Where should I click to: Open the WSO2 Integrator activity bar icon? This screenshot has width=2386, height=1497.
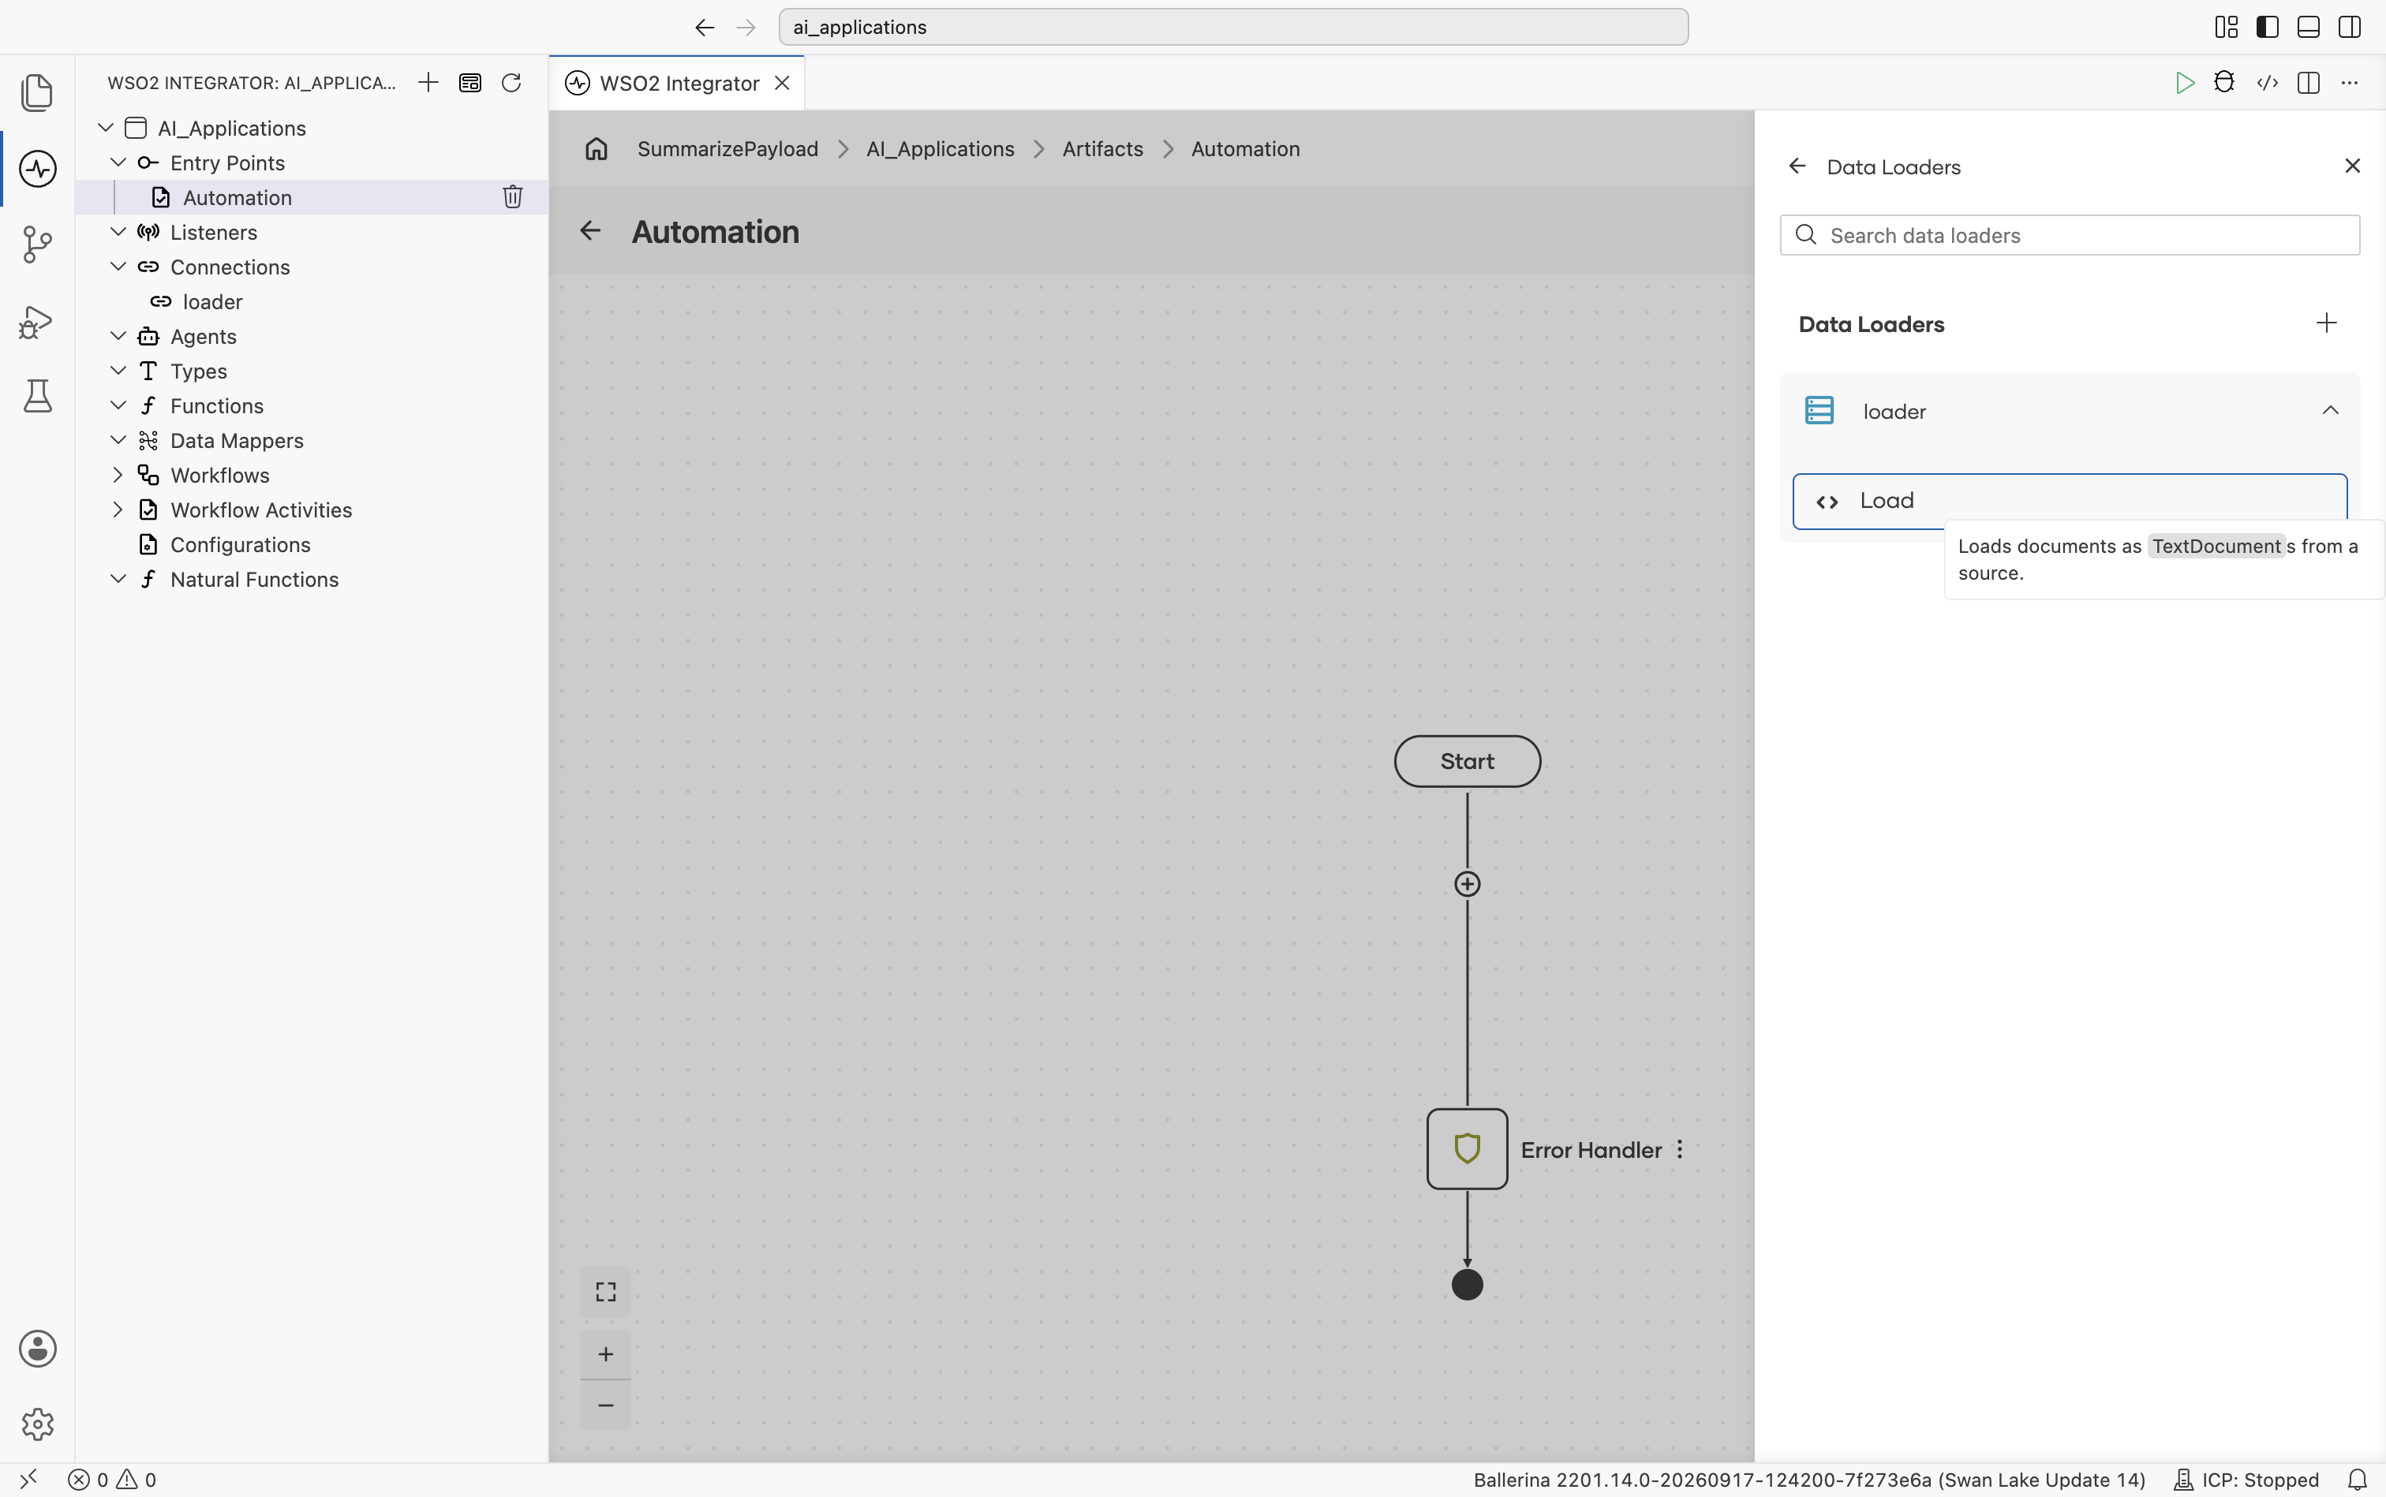click(36, 168)
